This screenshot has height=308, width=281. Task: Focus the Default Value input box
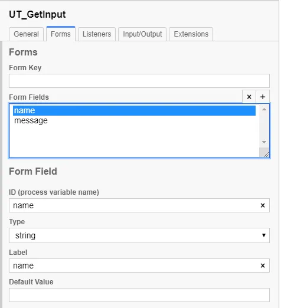[x=139, y=295]
